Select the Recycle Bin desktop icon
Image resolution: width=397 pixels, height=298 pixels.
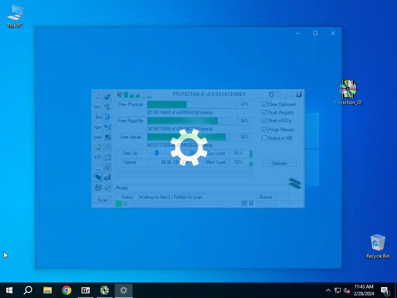pyautogui.click(x=378, y=246)
